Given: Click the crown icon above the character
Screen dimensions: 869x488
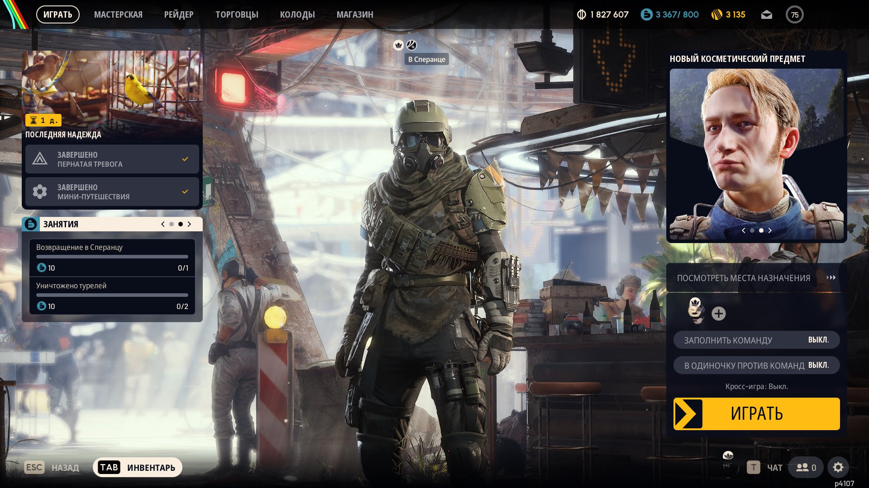Looking at the screenshot, I should point(398,45).
